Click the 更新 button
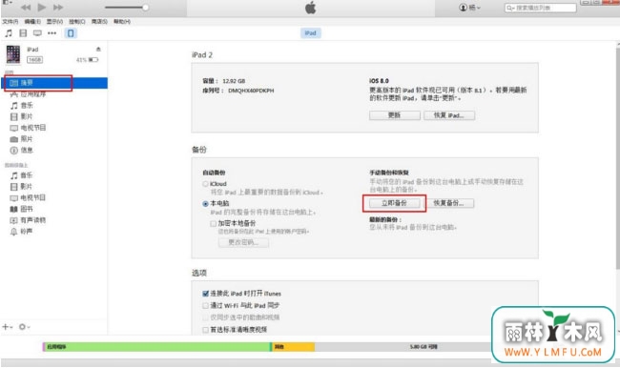This screenshot has height=368, width=620. [395, 115]
